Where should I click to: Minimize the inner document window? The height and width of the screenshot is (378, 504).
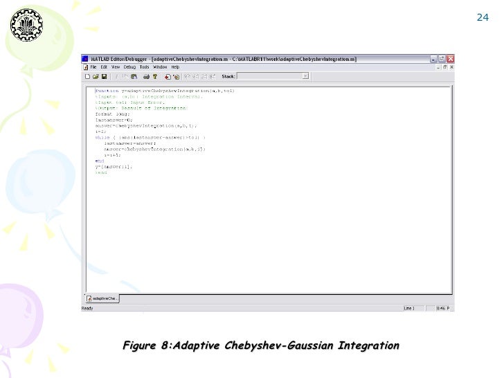(438, 68)
